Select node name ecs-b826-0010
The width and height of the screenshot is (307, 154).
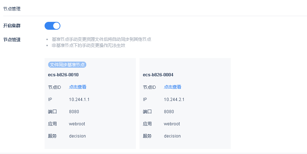coord(63,75)
